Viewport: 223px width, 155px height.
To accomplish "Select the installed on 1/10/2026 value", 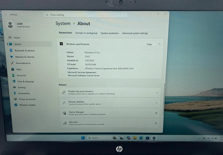I will 90,60.
